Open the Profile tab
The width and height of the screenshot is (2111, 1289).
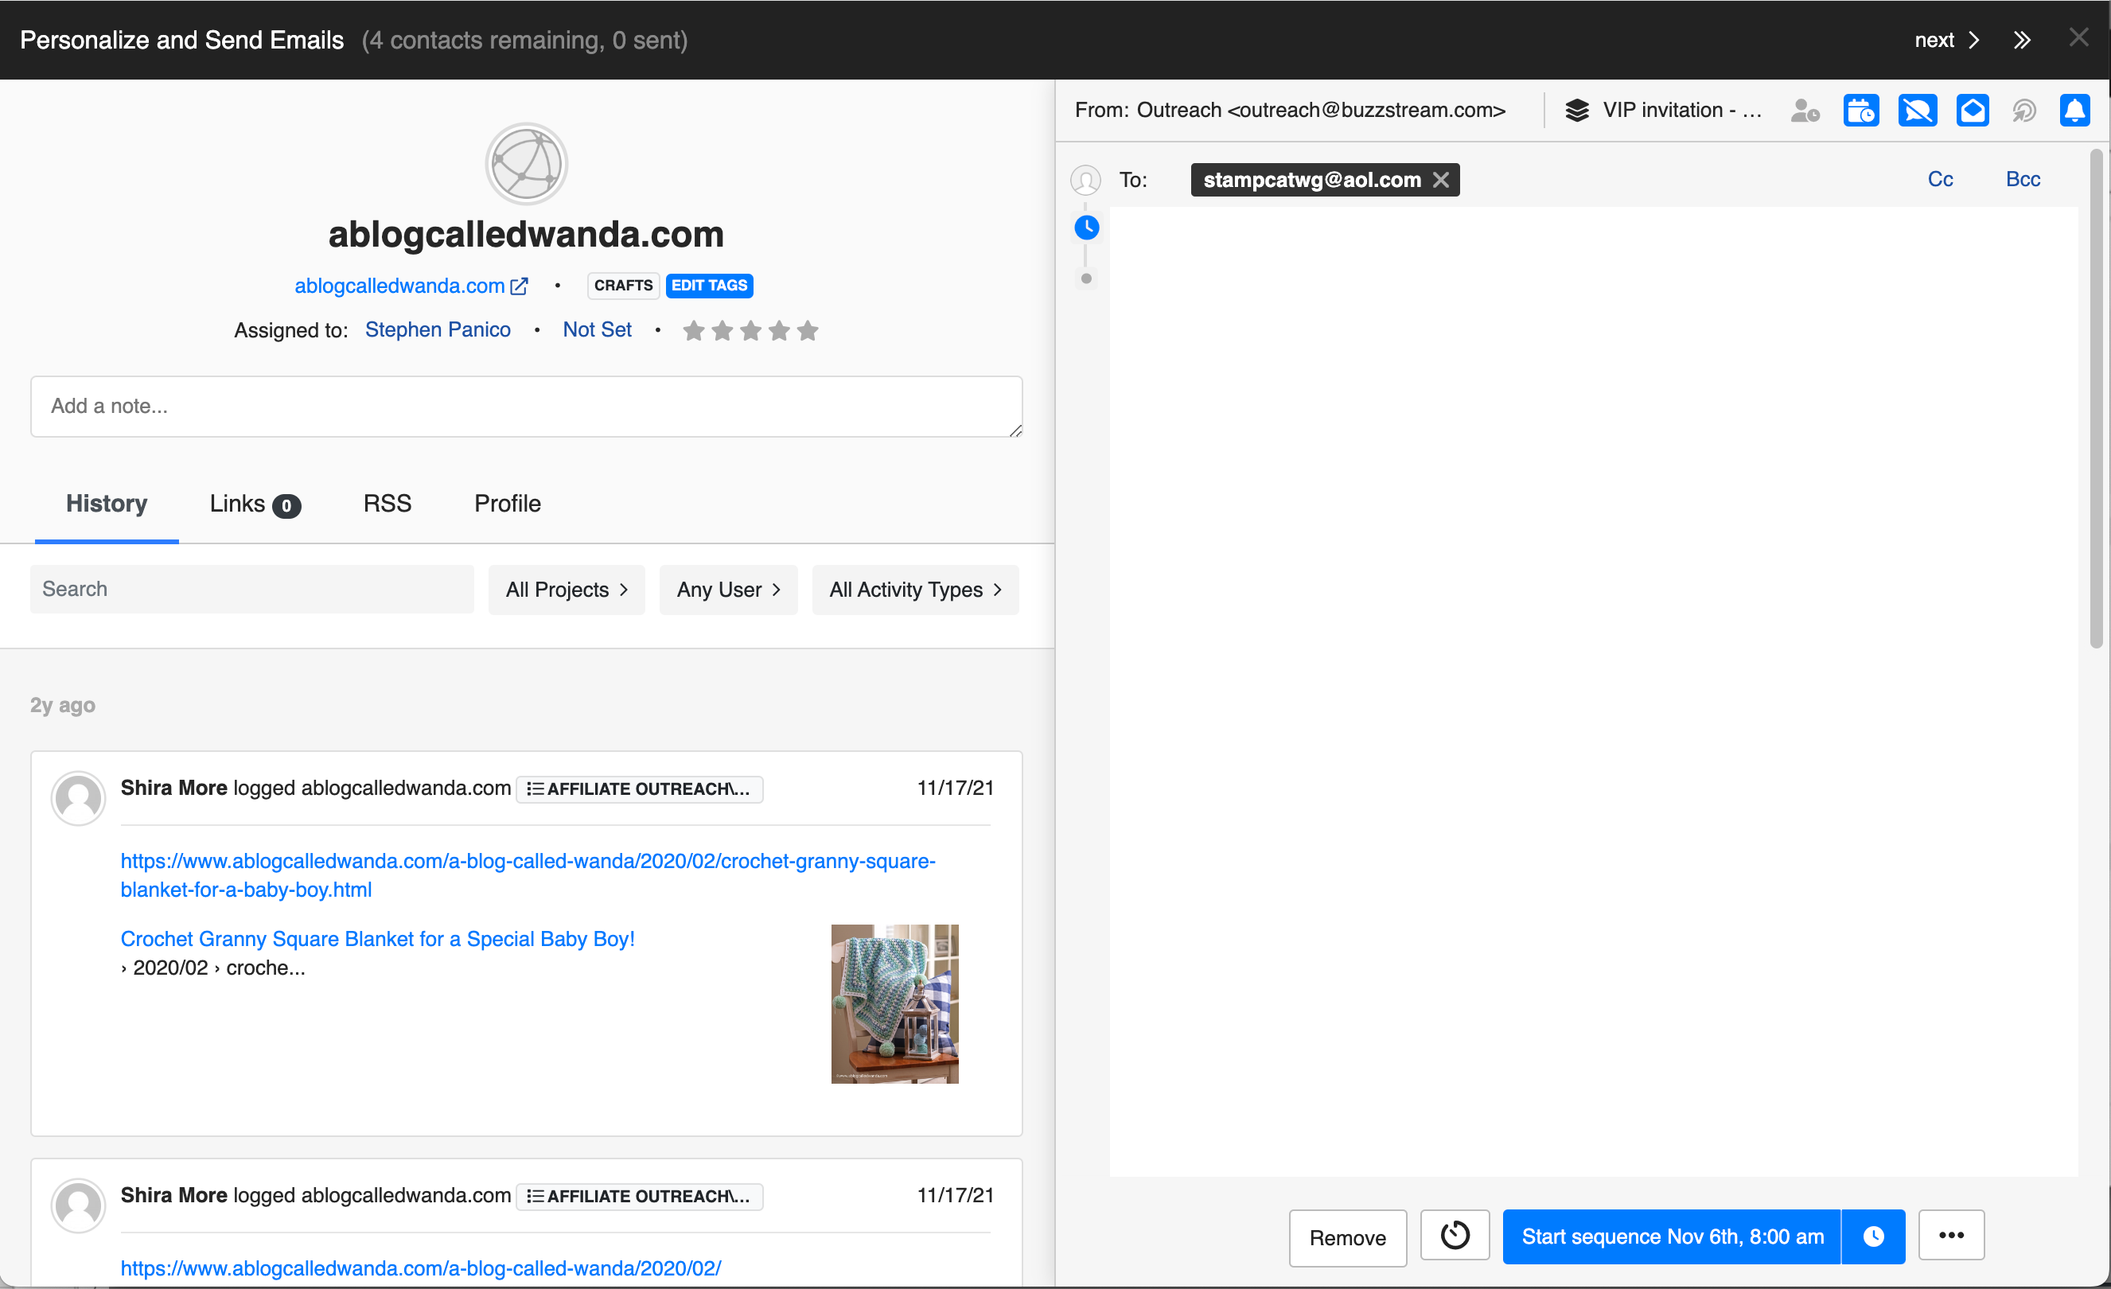click(x=507, y=504)
